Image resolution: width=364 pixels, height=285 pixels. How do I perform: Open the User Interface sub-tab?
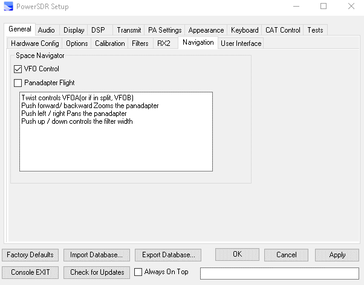click(x=241, y=43)
